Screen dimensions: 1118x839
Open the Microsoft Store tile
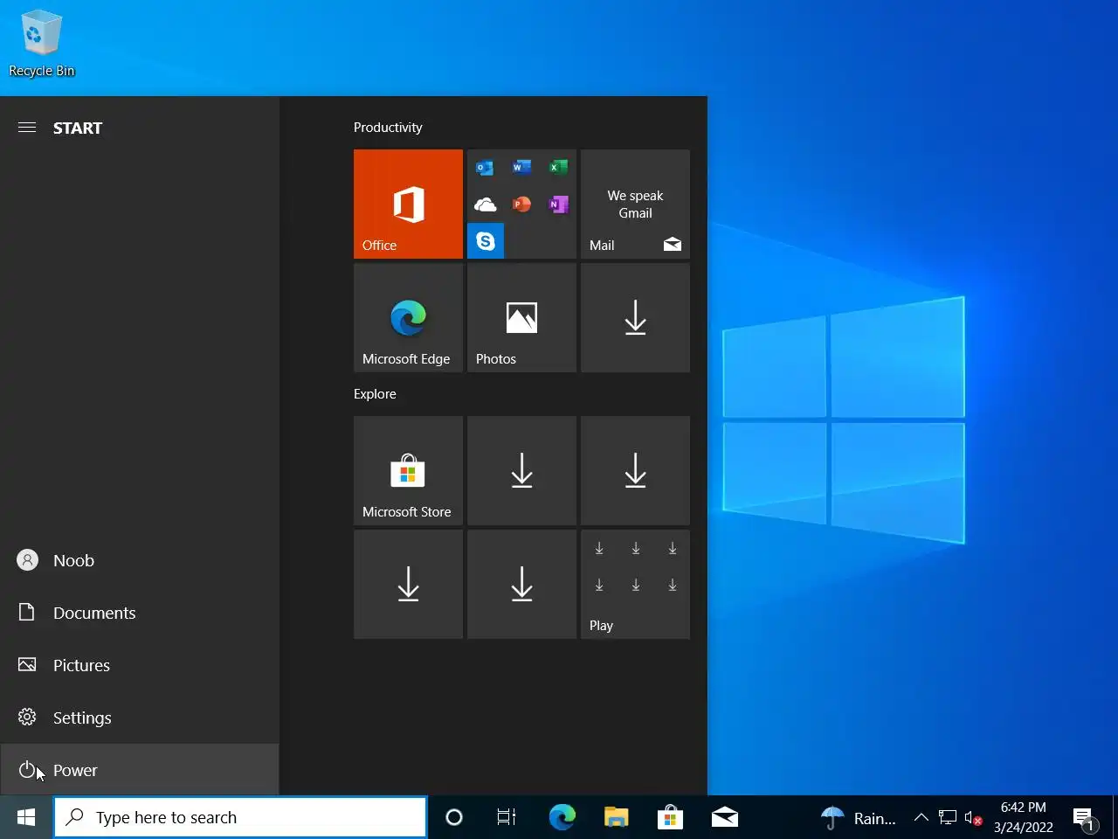tap(408, 470)
